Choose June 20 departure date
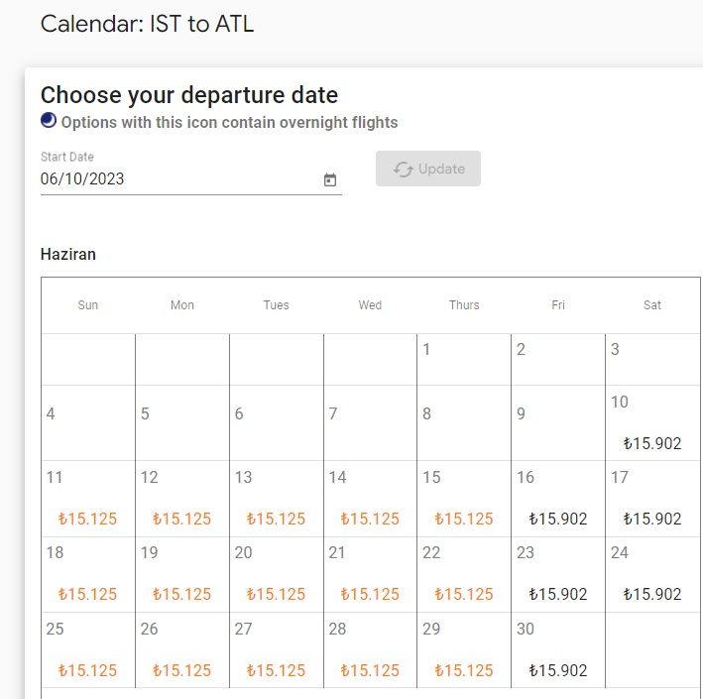This screenshot has width=703, height=699. coord(277,574)
